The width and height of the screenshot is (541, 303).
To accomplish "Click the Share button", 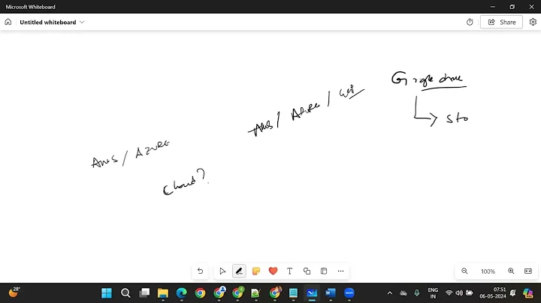I will click(501, 22).
